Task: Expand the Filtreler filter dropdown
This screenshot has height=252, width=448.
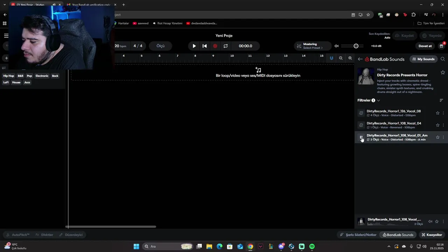Action: tap(369, 100)
